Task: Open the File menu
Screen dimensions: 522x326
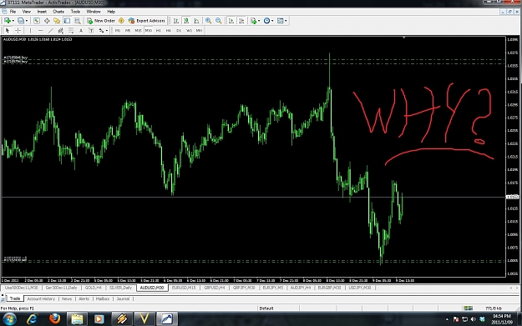Action: coord(13,12)
